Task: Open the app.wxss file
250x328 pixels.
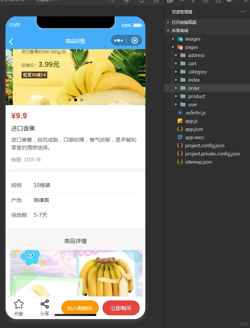Action: coord(194,137)
